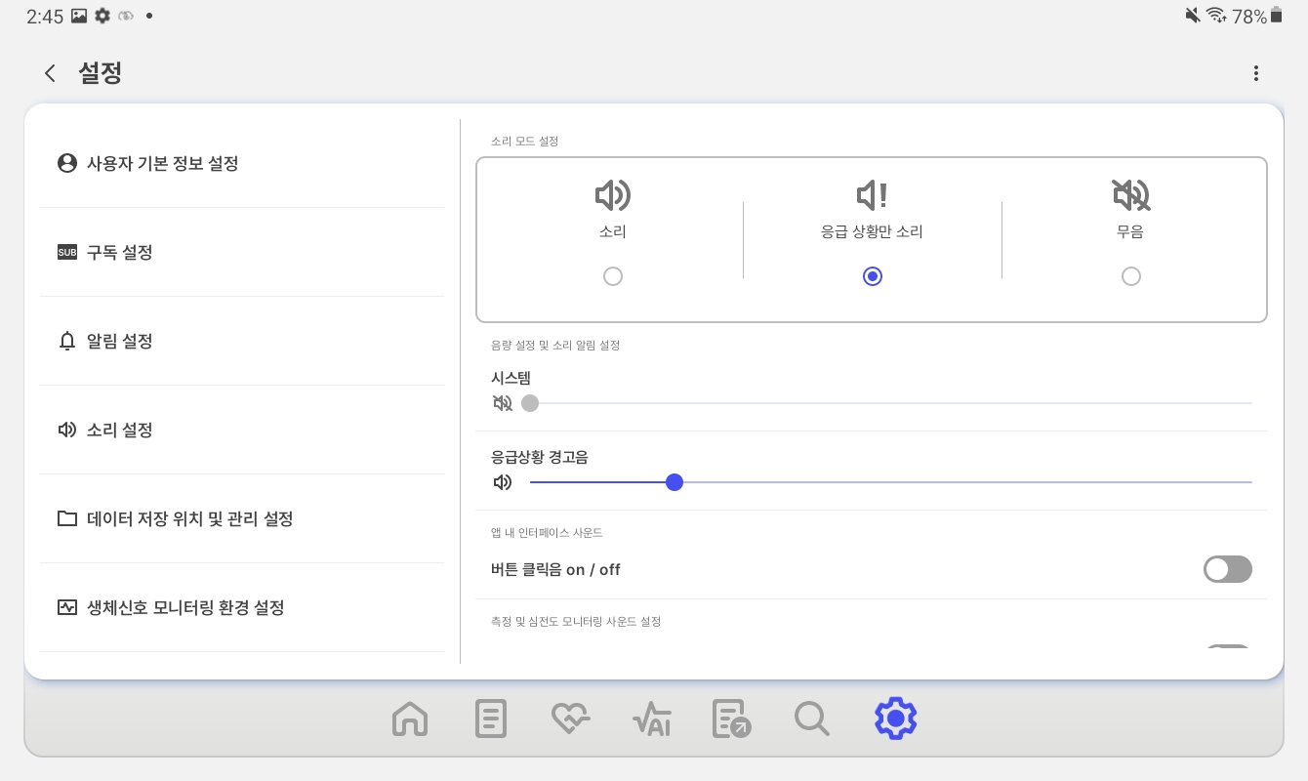Click the 버튼 클릭음 on / off label

(x=555, y=569)
